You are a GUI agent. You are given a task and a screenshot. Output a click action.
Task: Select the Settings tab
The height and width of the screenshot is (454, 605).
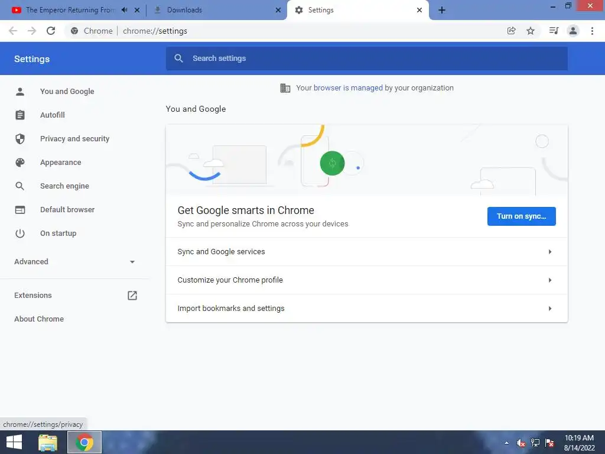click(321, 10)
